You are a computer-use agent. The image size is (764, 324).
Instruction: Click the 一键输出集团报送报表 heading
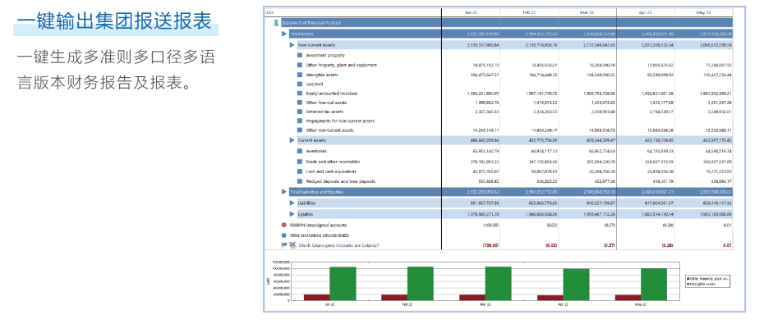pos(114,21)
